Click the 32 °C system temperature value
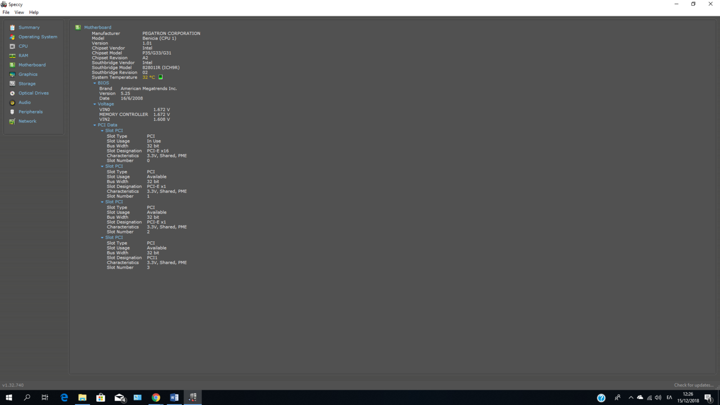 [148, 77]
